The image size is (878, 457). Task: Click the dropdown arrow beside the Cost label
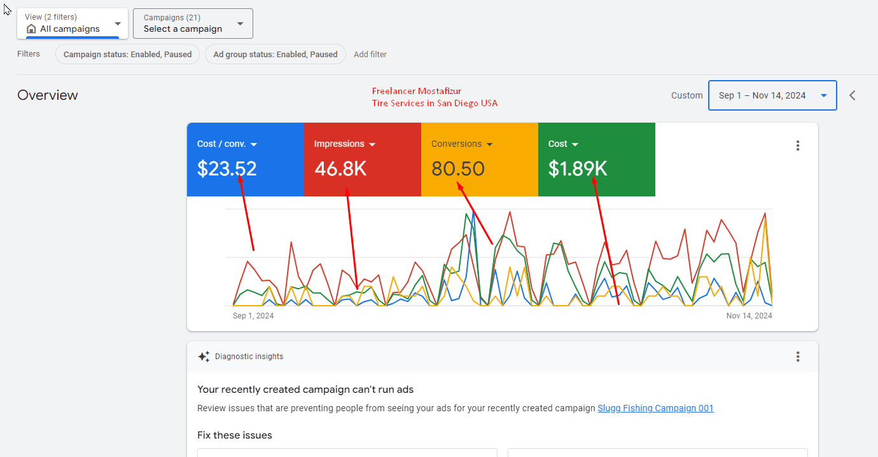coord(575,145)
